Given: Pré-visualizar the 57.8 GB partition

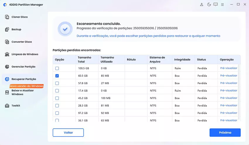Looking at the screenshot, I should (228, 83).
